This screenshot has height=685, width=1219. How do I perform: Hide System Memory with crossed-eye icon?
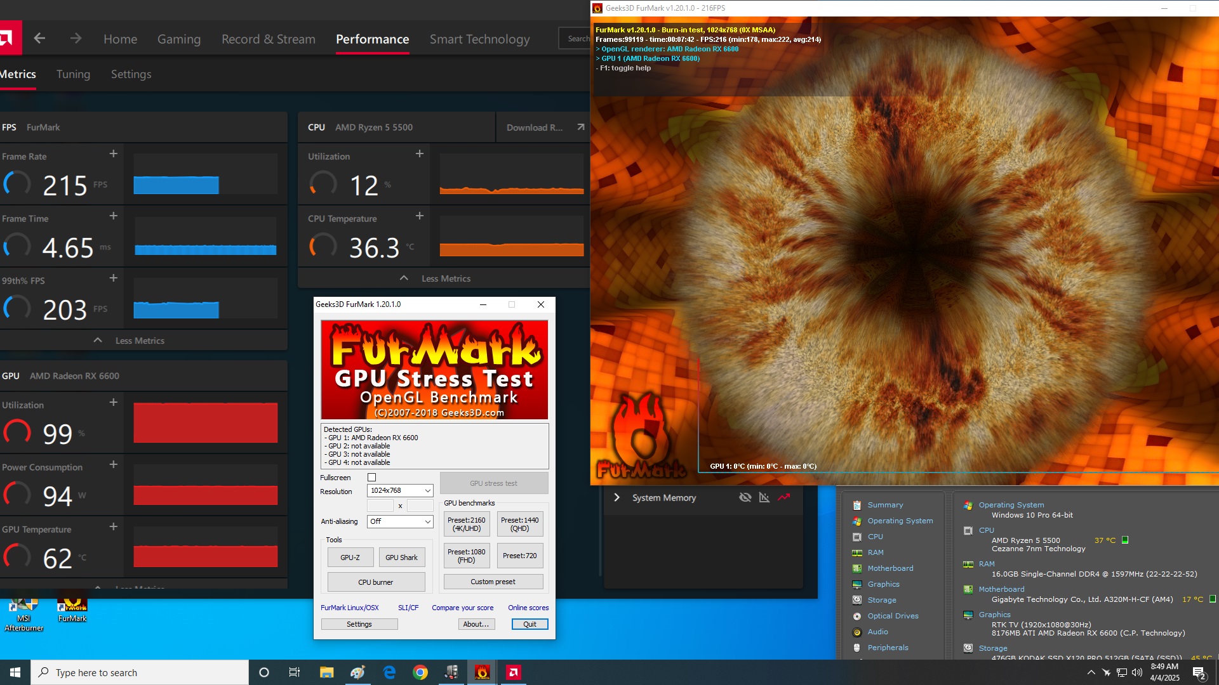tap(745, 497)
